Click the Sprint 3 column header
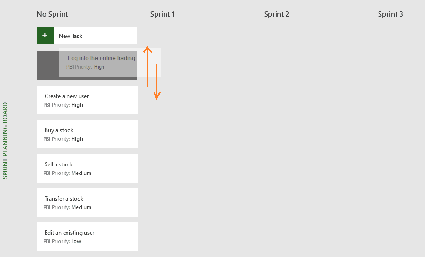 [390, 14]
